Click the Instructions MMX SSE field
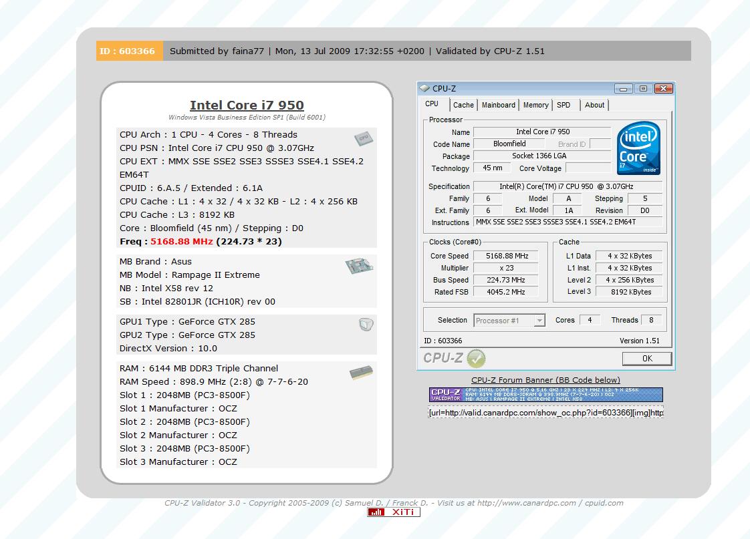Viewport: 750px width, 539px height. click(568, 222)
